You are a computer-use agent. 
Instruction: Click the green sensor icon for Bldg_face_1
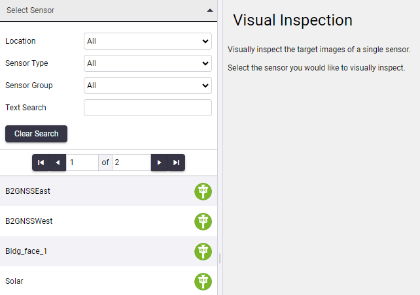coord(203,251)
